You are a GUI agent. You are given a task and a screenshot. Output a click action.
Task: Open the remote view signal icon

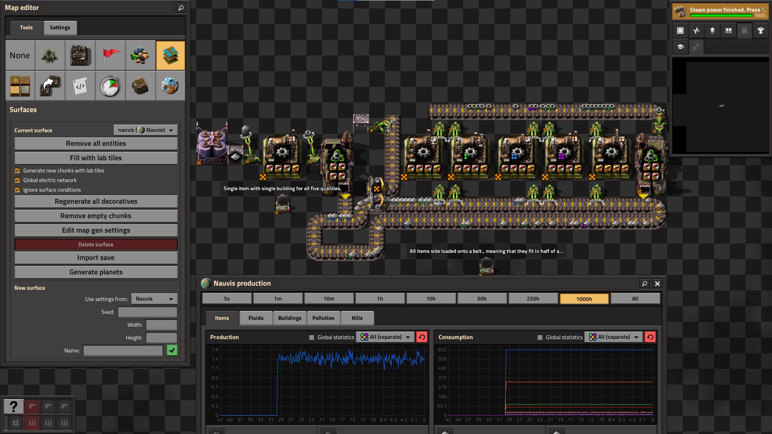click(x=696, y=47)
